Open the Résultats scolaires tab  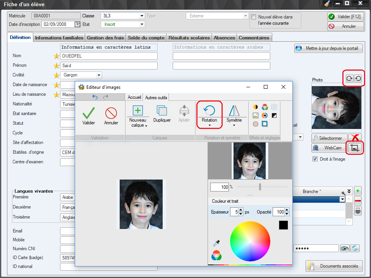189,38
